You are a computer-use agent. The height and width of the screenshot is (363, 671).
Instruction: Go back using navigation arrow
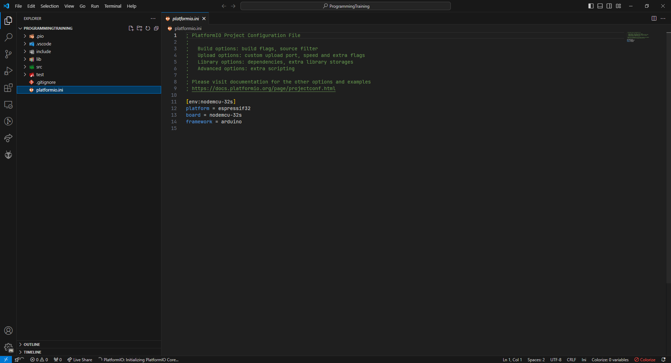pyautogui.click(x=224, y=6)
